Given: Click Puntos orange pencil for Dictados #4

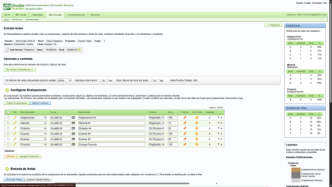Looking at the screenshot, I should 185,128.
